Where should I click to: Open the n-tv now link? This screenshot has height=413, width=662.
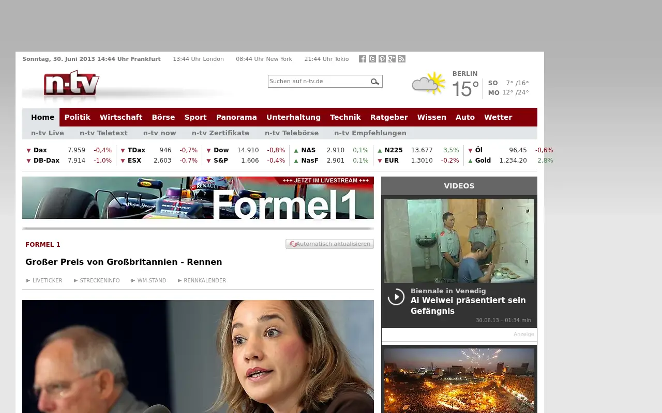pos(160,133)
